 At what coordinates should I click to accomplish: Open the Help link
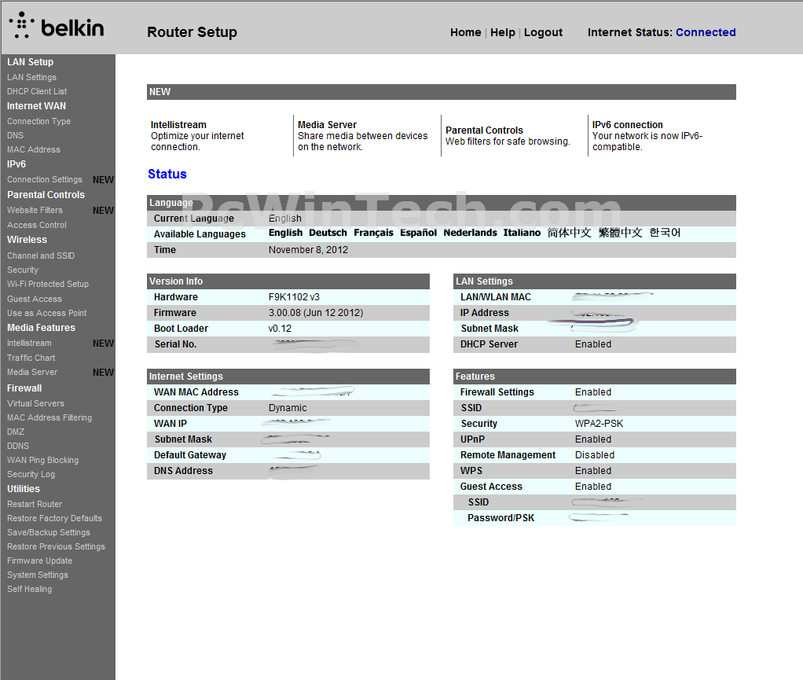pos(502,32)
